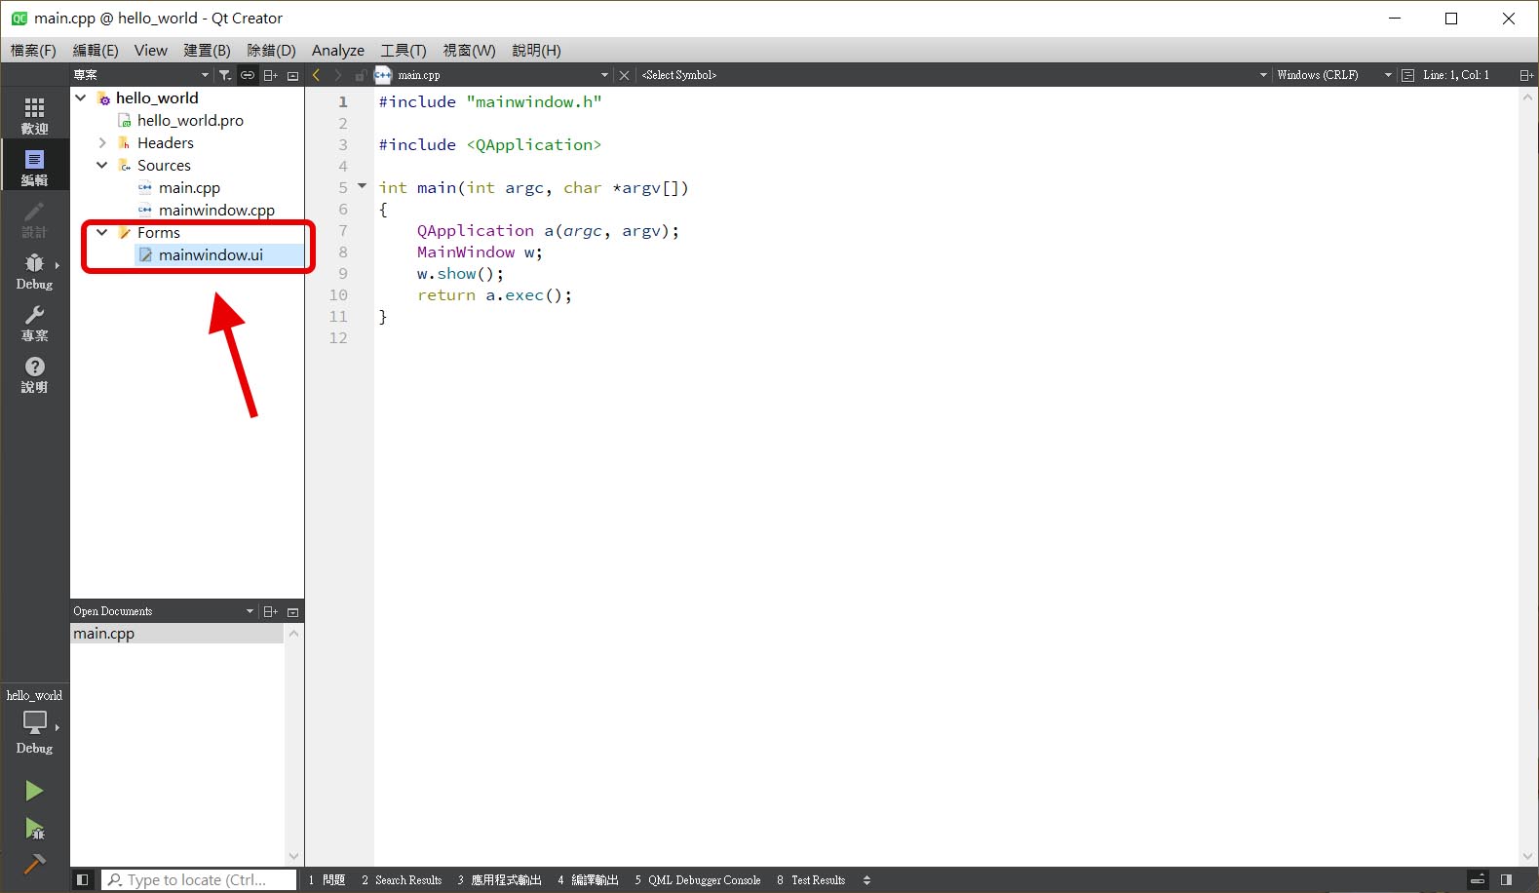Open the Analyze menu
Screen dimensions: 1539x893
pos(338,50)
